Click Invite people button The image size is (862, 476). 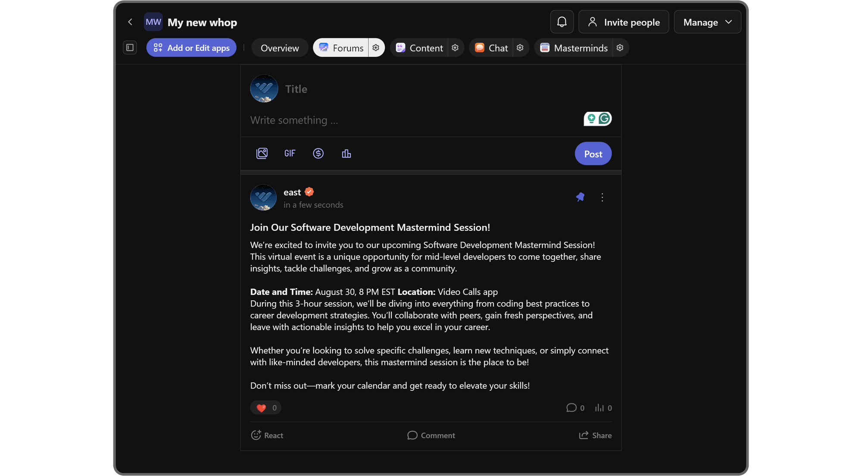(x=623, y=22)
